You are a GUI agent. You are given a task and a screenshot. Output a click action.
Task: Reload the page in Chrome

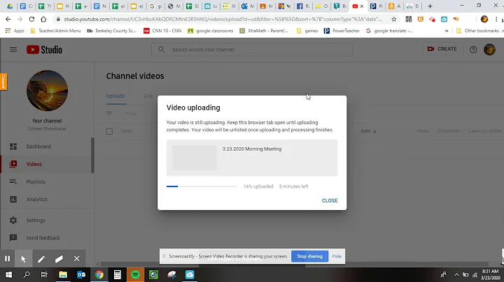pos(31,20)
